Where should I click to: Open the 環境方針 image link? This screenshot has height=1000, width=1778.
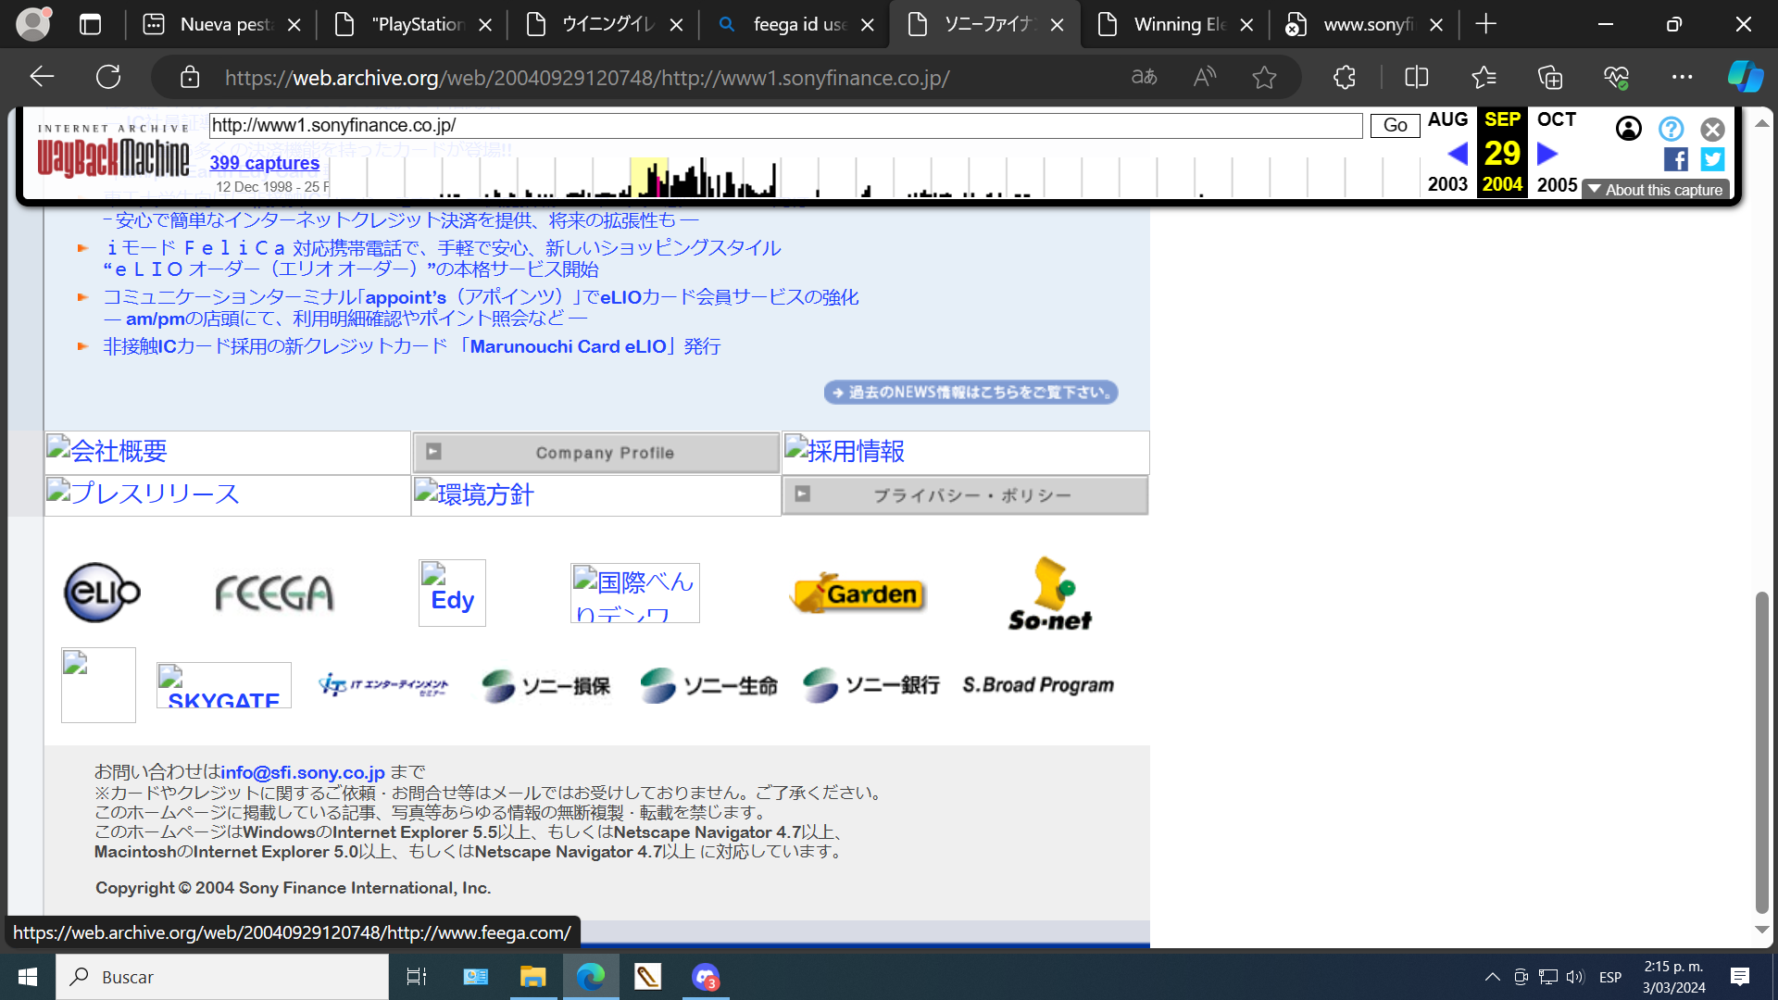point(595,494)
